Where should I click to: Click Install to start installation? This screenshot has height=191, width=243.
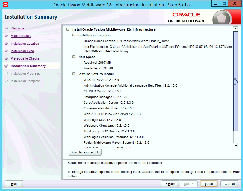click(209, 184)
